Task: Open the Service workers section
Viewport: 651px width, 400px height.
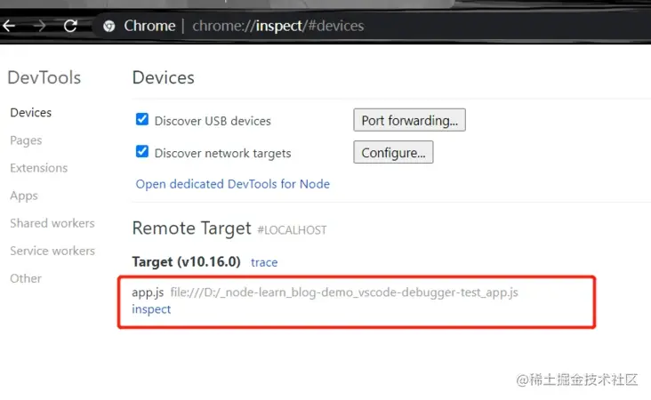Action: click(x=52, y=251)
